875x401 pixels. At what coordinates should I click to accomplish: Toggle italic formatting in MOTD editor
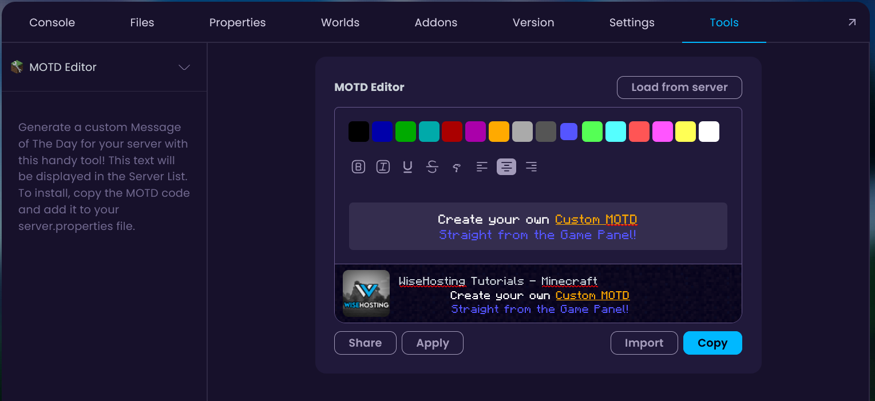[x=383, y=167]
